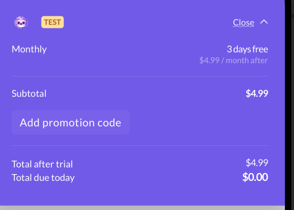This screenshot has width=294, height=210.
Task: Click the bold $4.99 subtotal amount
Action: 256,94
